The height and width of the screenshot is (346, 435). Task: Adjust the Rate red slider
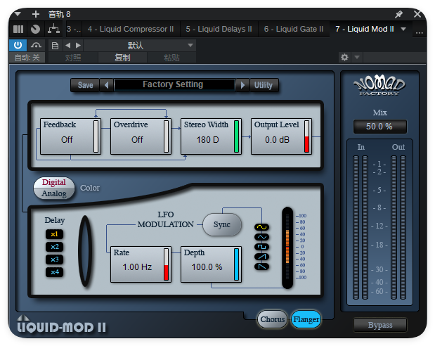pos(166,264)
